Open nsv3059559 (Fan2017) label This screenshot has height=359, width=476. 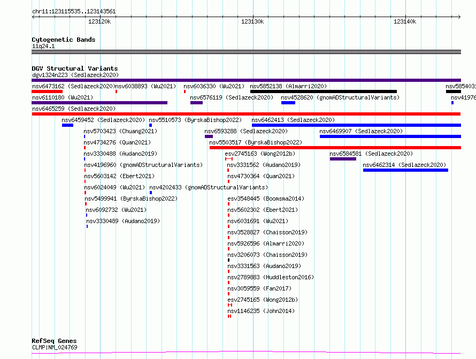coord(259,288)
